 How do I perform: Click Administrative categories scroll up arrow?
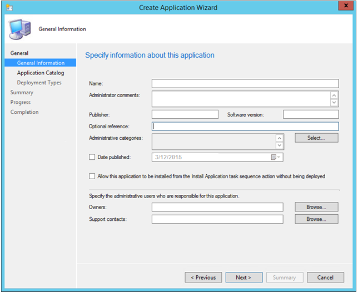(x=280, y=138)
